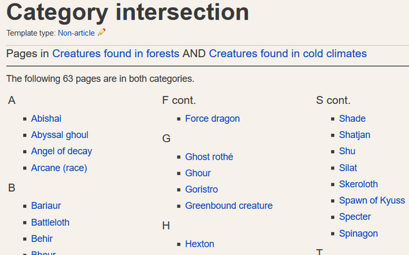
Task: Visit the Shatjan article
Action: 354,135
